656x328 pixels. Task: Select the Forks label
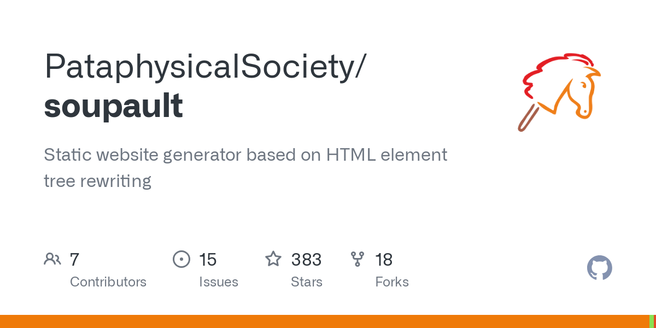[x=392, y=282]
